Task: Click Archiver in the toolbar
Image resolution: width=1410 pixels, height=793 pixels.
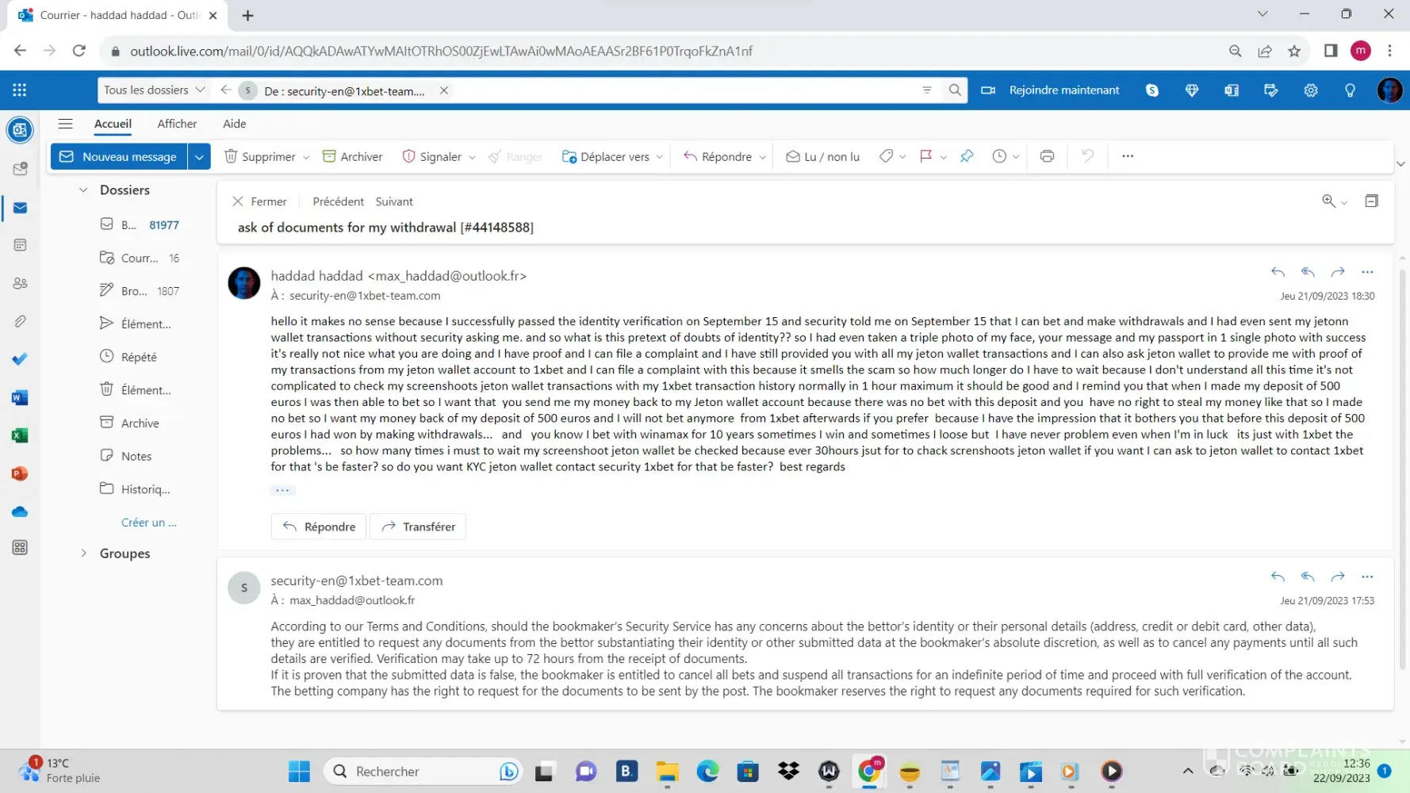Action: (x=352, y=156)
